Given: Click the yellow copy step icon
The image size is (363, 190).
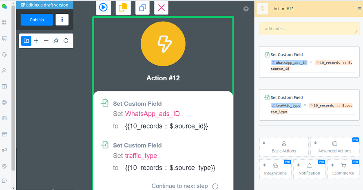Looking at the screenshot, I should tap(123, 8).
